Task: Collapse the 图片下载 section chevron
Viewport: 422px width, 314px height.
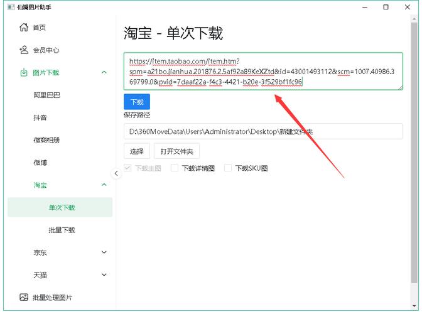Action: pos(104,72)
